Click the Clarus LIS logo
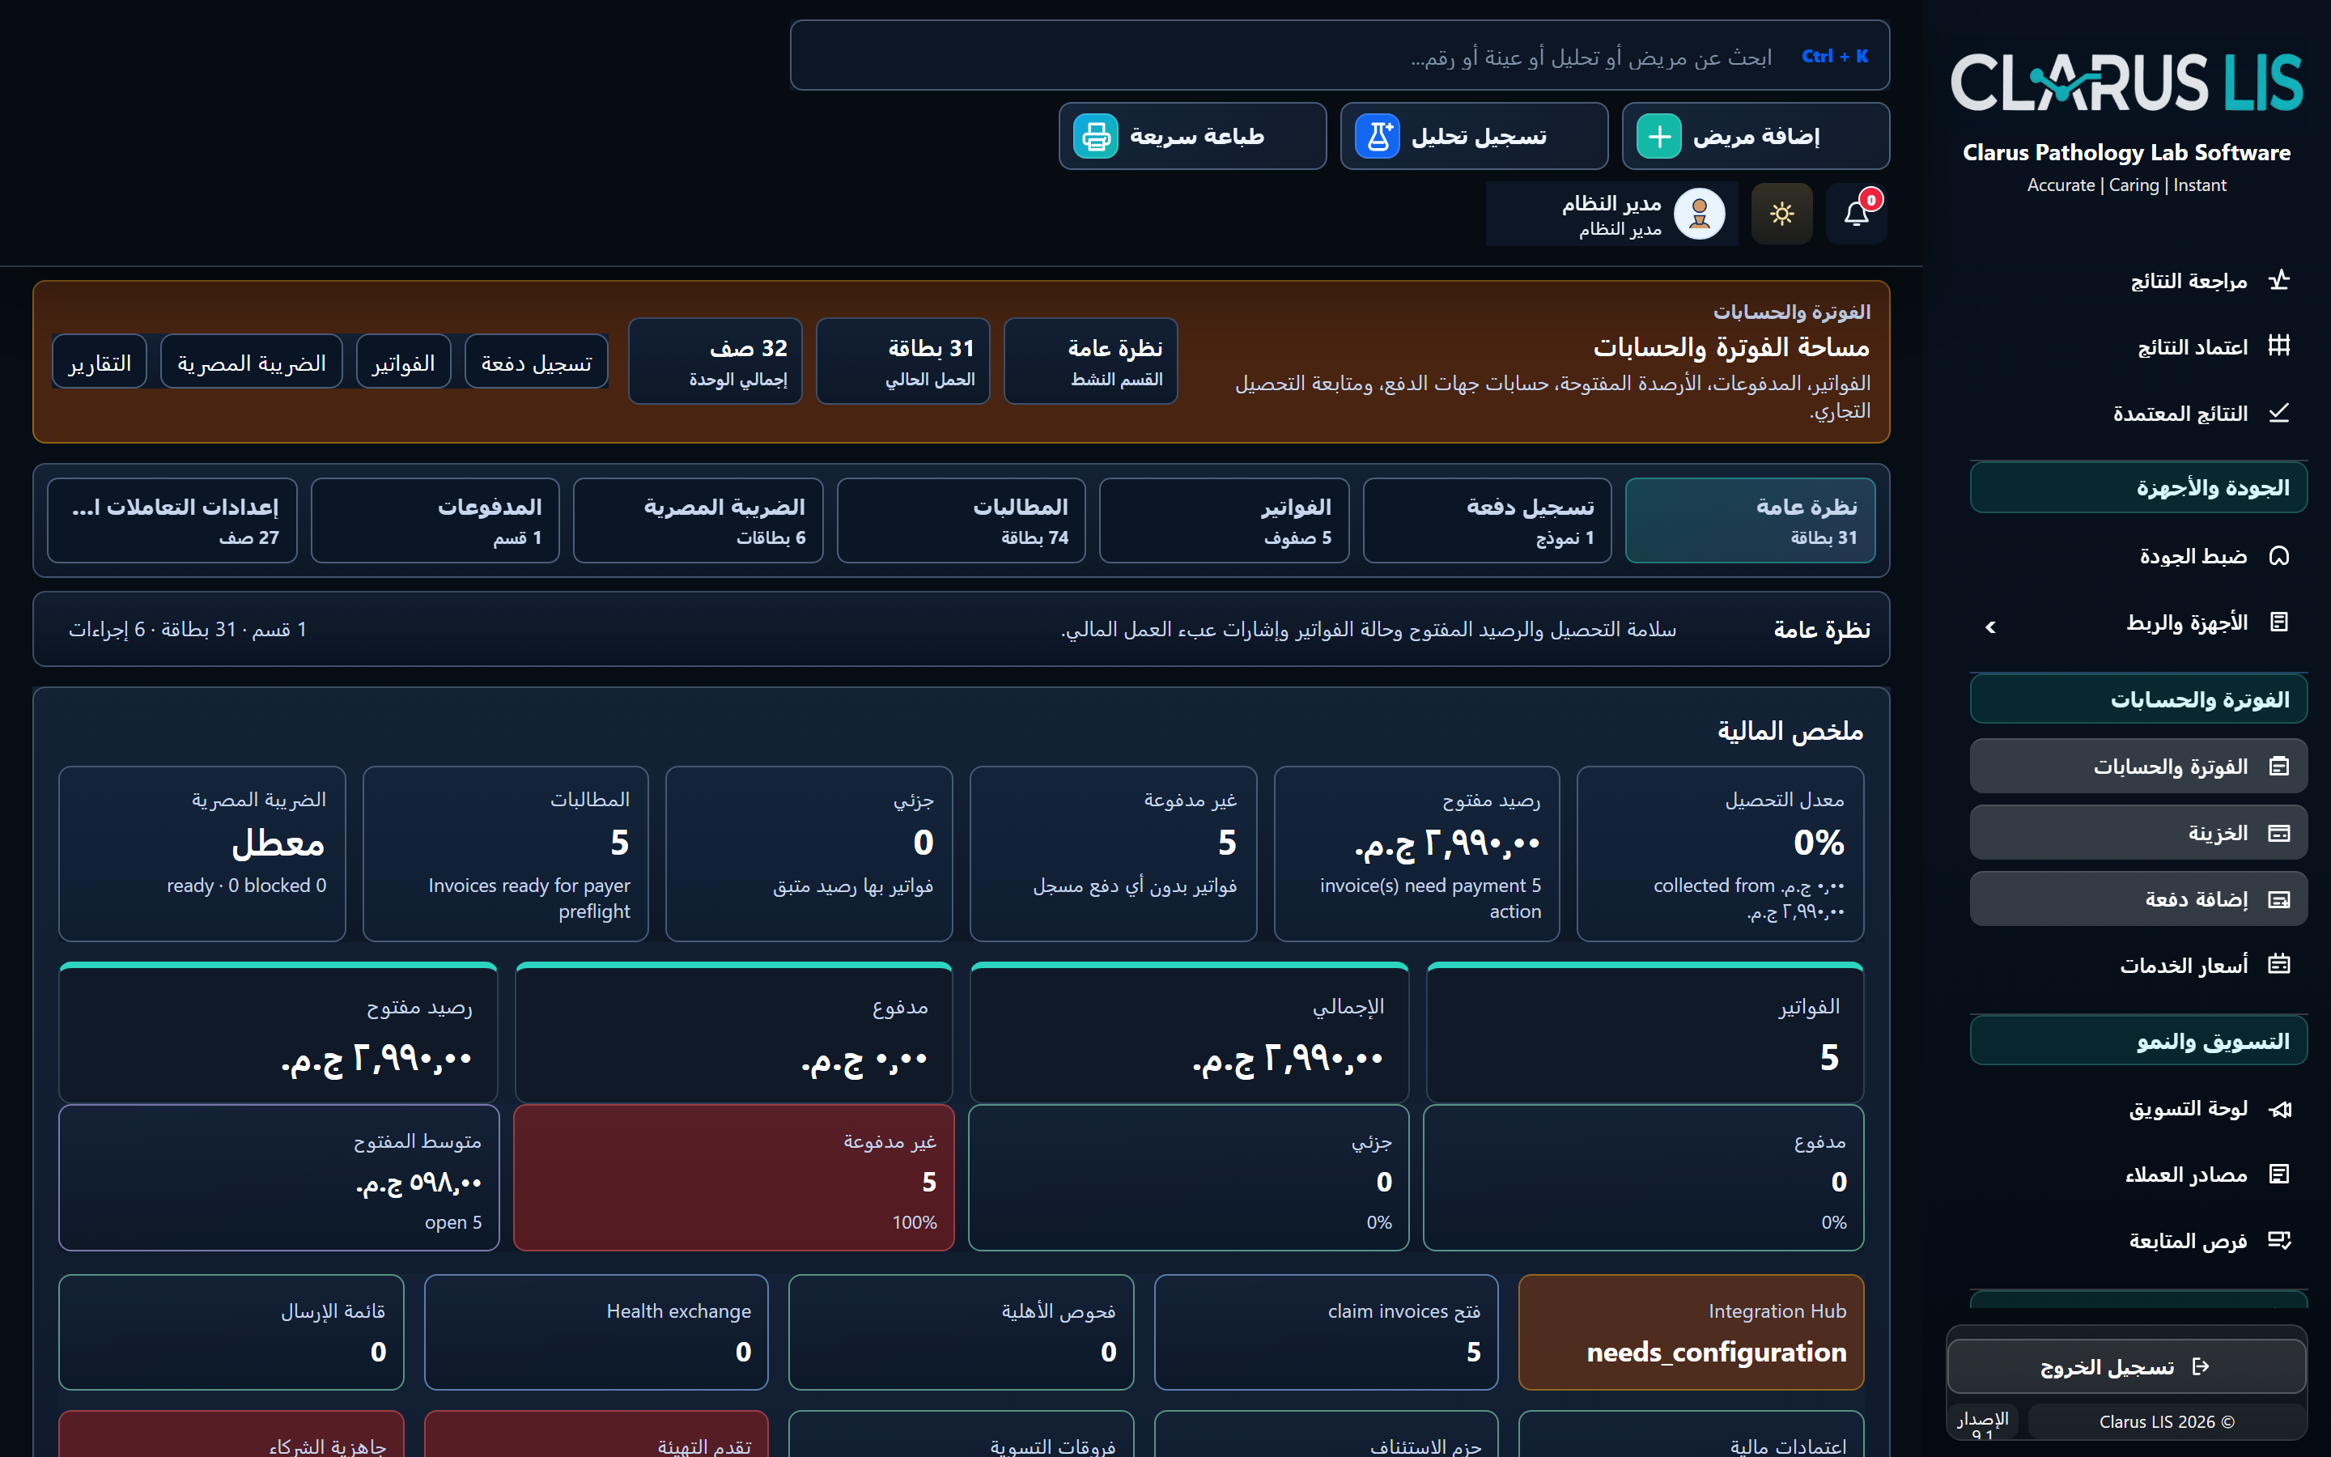The width and height of the screenshot is (2331, 1457). [2126, 82]
